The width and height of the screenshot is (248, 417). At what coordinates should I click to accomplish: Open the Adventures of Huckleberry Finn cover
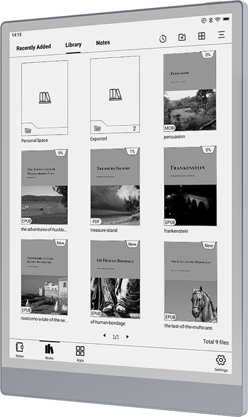[44, 187]
